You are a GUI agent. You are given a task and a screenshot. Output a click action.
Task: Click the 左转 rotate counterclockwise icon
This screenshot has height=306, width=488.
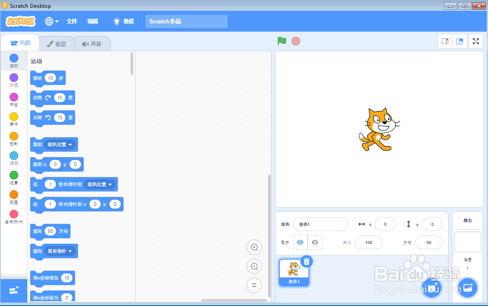(x=48, y=117)
